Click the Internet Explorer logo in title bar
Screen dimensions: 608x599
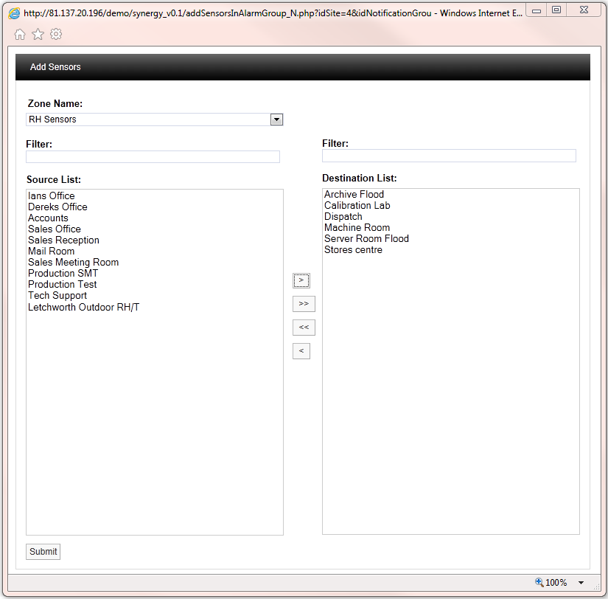(x=14, y=12)
